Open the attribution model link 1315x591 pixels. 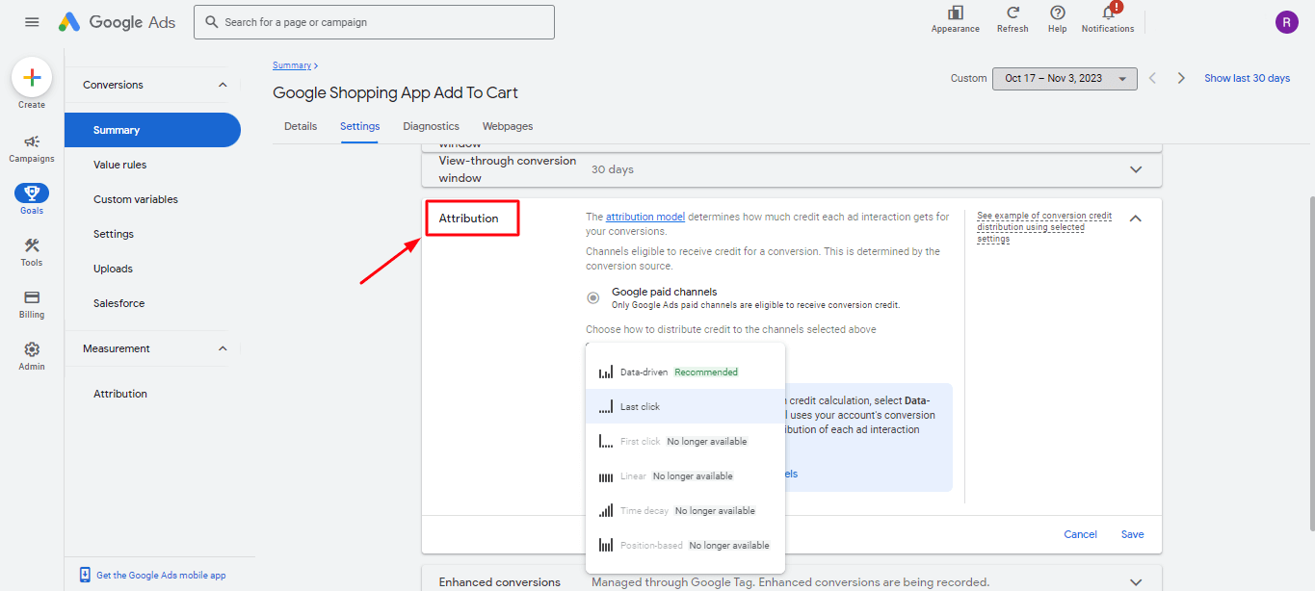(x=645, y=218)
